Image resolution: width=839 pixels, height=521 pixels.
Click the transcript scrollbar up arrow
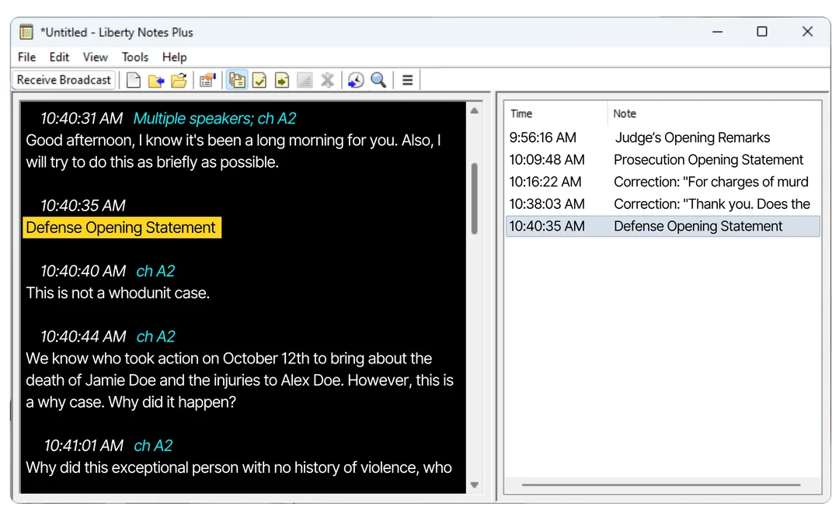tap(474, 111)
